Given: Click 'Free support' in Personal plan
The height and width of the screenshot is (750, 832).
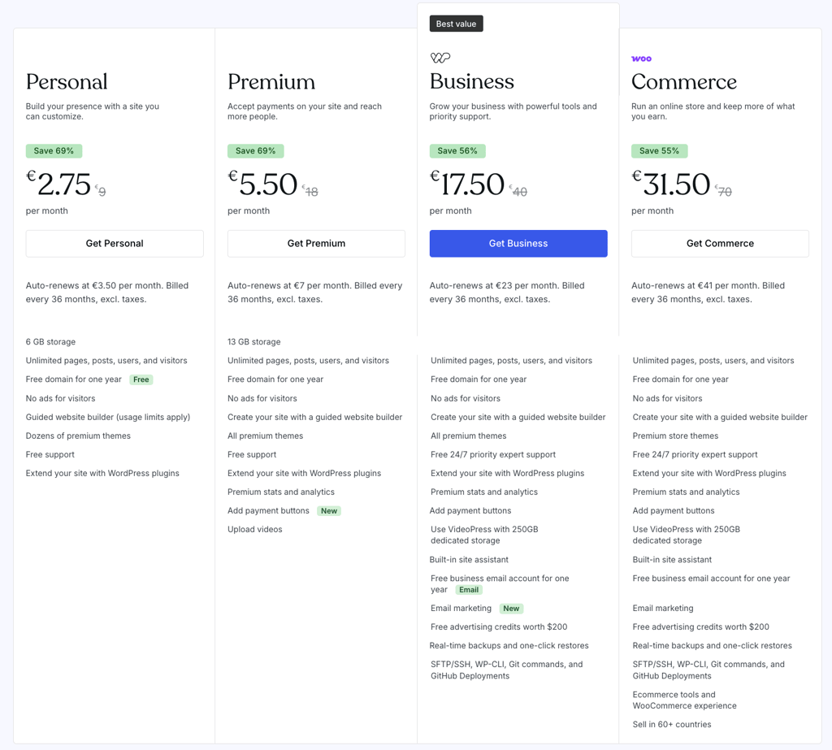Looking at the screenshot, I should pyautogui.click(x=50, y=454).
